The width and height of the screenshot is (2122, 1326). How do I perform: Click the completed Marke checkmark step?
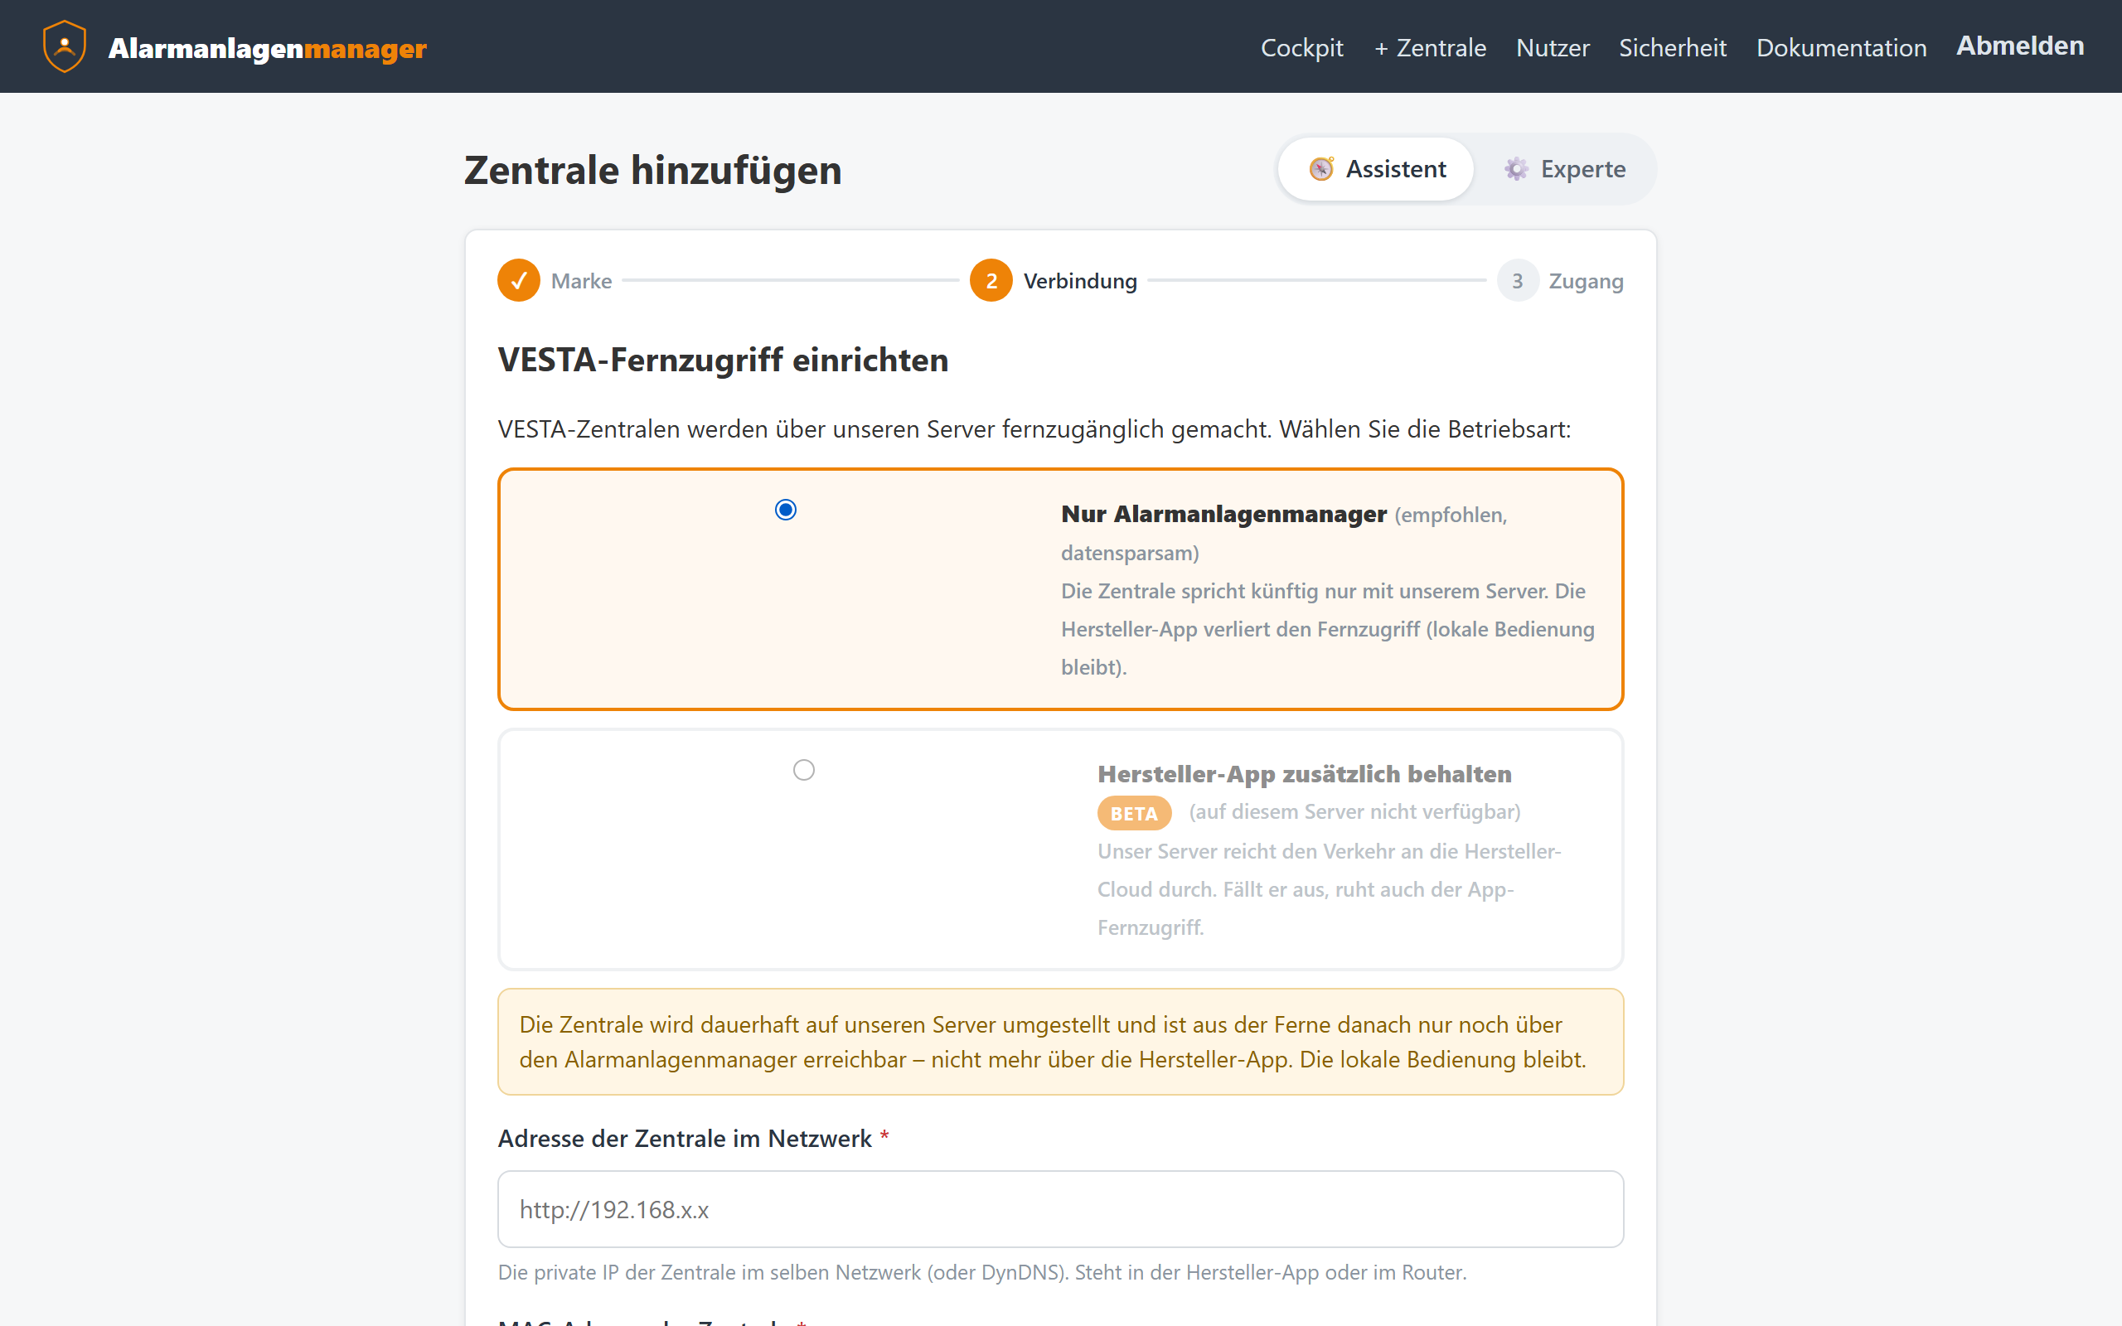click(x=519, y=281)
